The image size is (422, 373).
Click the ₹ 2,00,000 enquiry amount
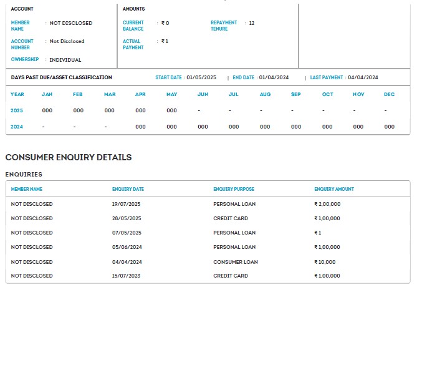click(x=327, y=204)
